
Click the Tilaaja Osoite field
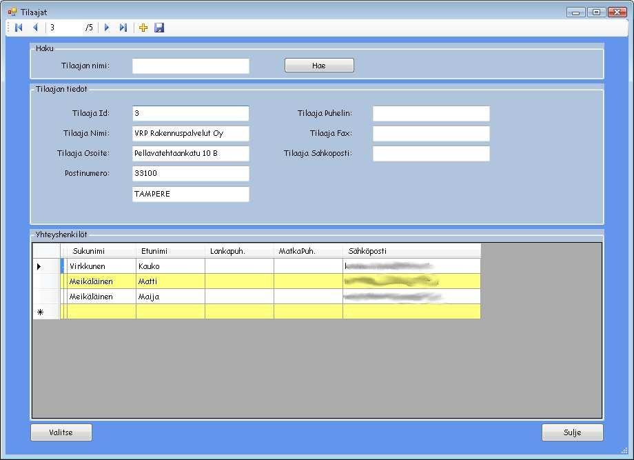[x=191, y=153]
